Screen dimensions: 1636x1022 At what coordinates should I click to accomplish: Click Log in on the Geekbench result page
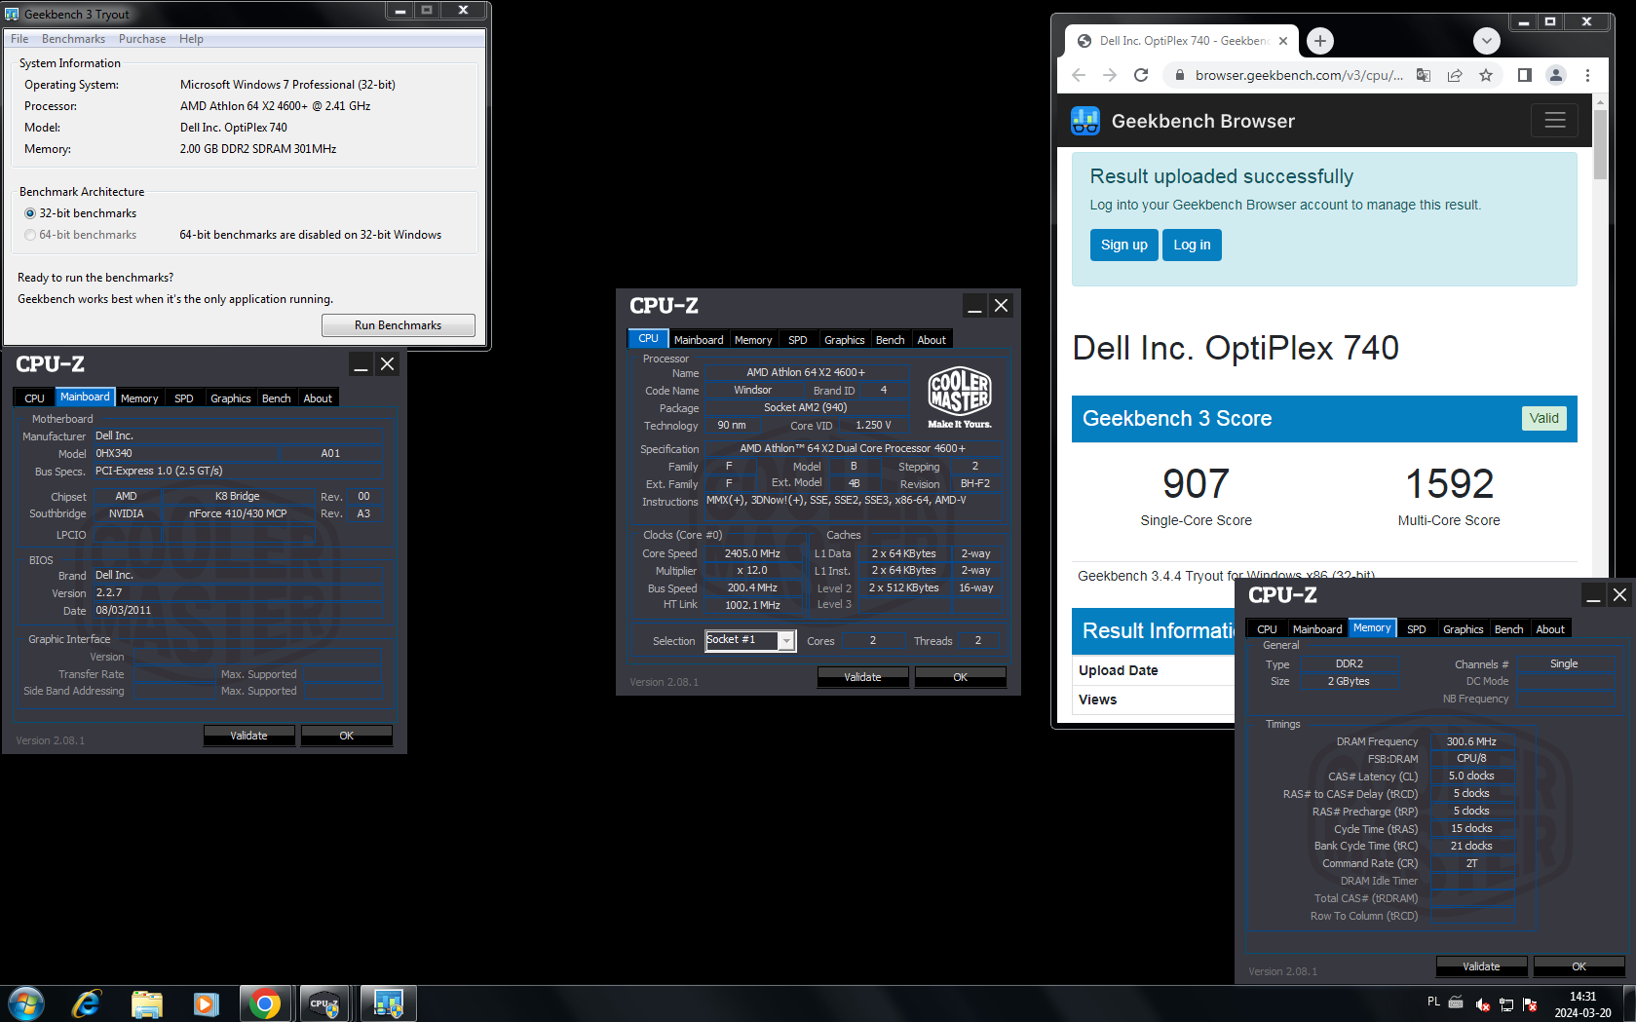click(1192, 245)
